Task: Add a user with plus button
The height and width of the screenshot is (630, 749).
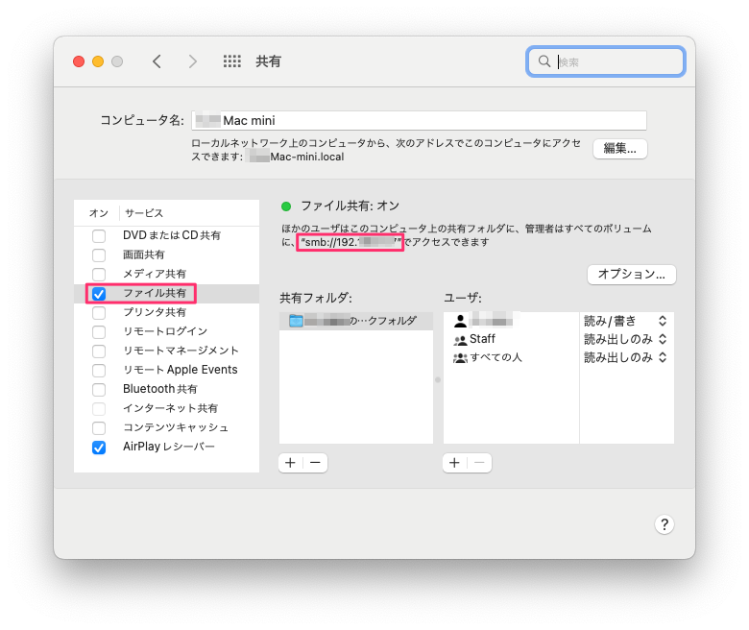Action: [455, 462]
